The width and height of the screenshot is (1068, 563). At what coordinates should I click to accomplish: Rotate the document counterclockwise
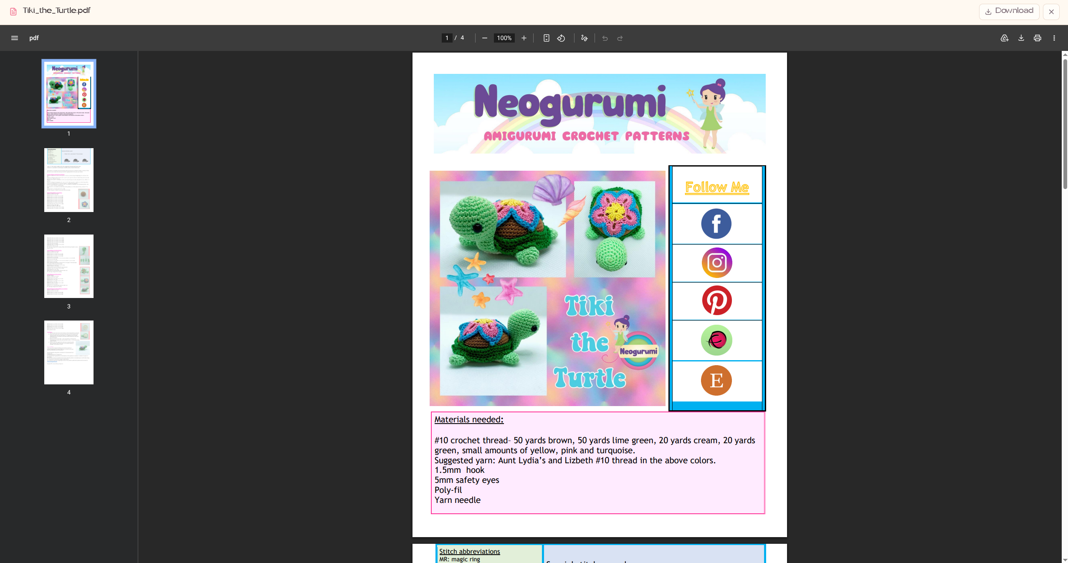tap(561, 38)
